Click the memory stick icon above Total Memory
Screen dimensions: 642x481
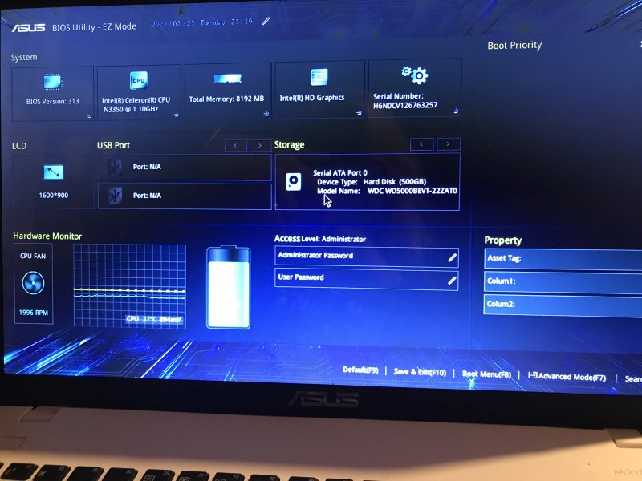(227, 78)
